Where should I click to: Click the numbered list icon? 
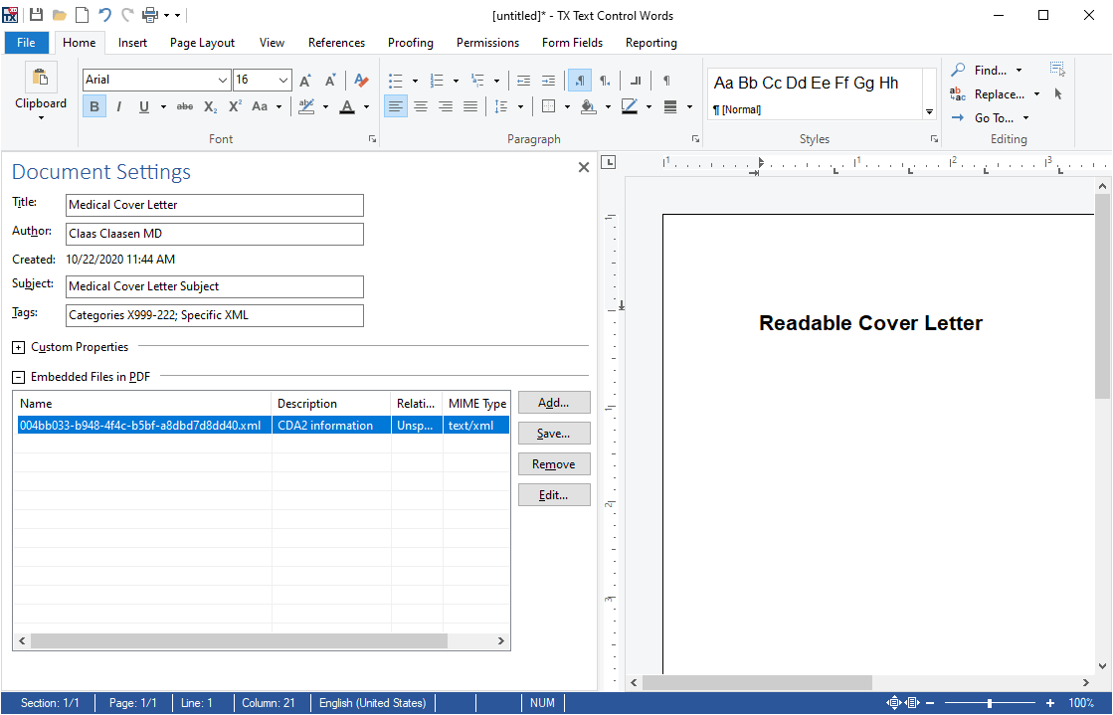coord(437,81)
